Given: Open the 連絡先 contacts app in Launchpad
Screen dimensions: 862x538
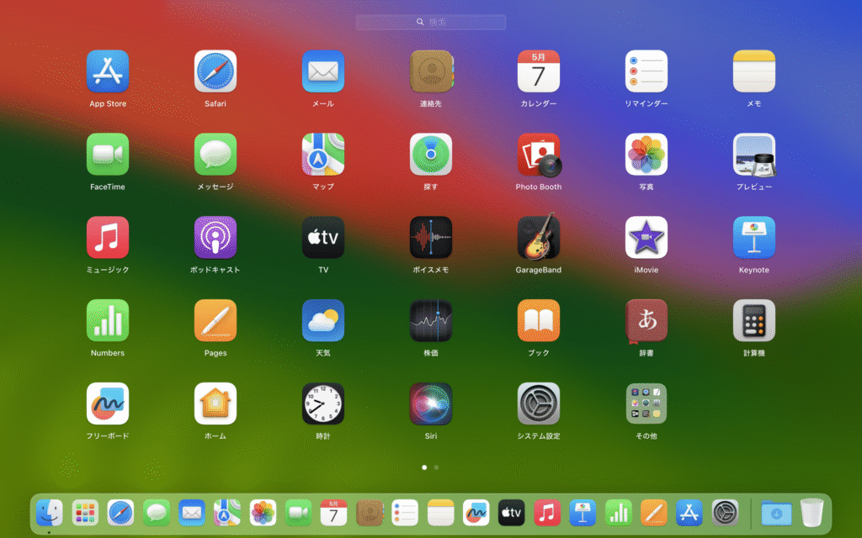Looking at the screenshot, I should (431, 71).
